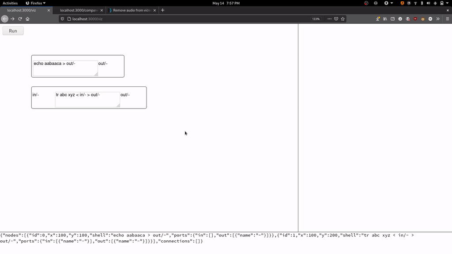Open the Activities overview

[x=10, y=3]
